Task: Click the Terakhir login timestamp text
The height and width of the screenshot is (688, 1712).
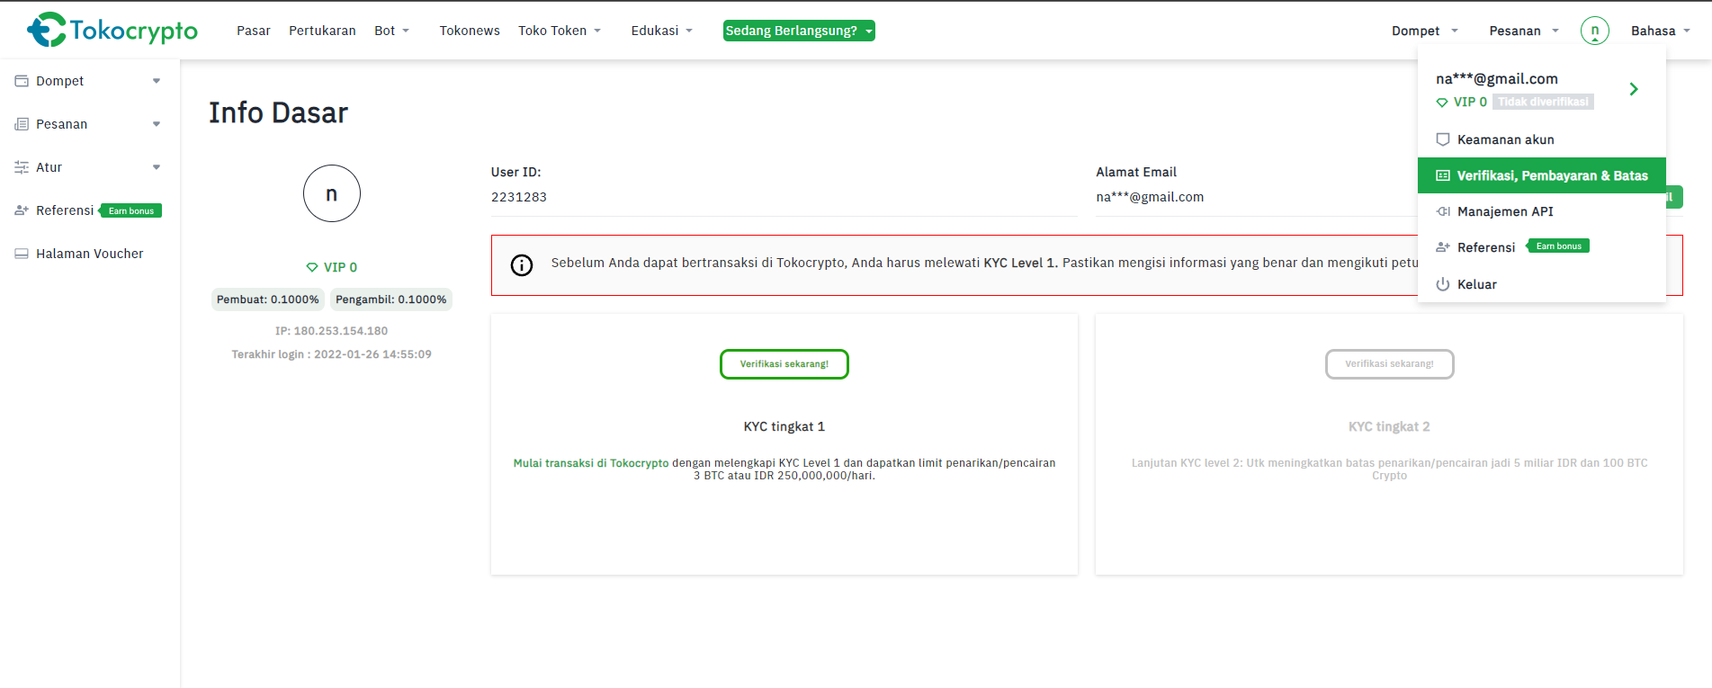Action: click(332, 354)
